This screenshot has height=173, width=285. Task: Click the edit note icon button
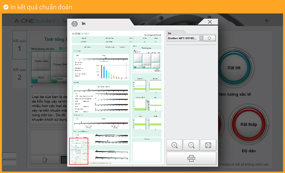click(x=45, y=160)
